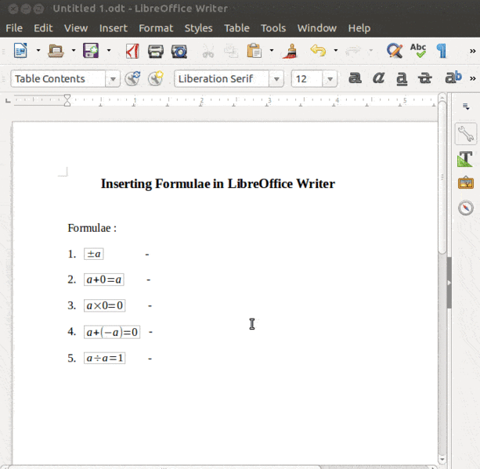Image resolution: width=480 pixels, height=469 pixels.
Task: Toggle Strikethrough formatting
Action: [x=425, y=78]
